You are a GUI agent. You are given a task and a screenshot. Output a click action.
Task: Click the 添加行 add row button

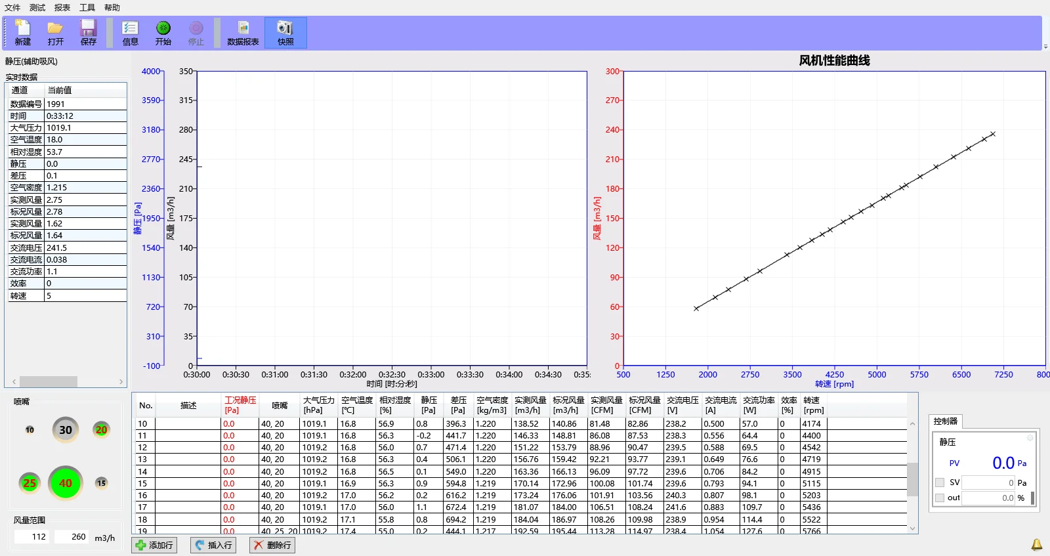154,545
